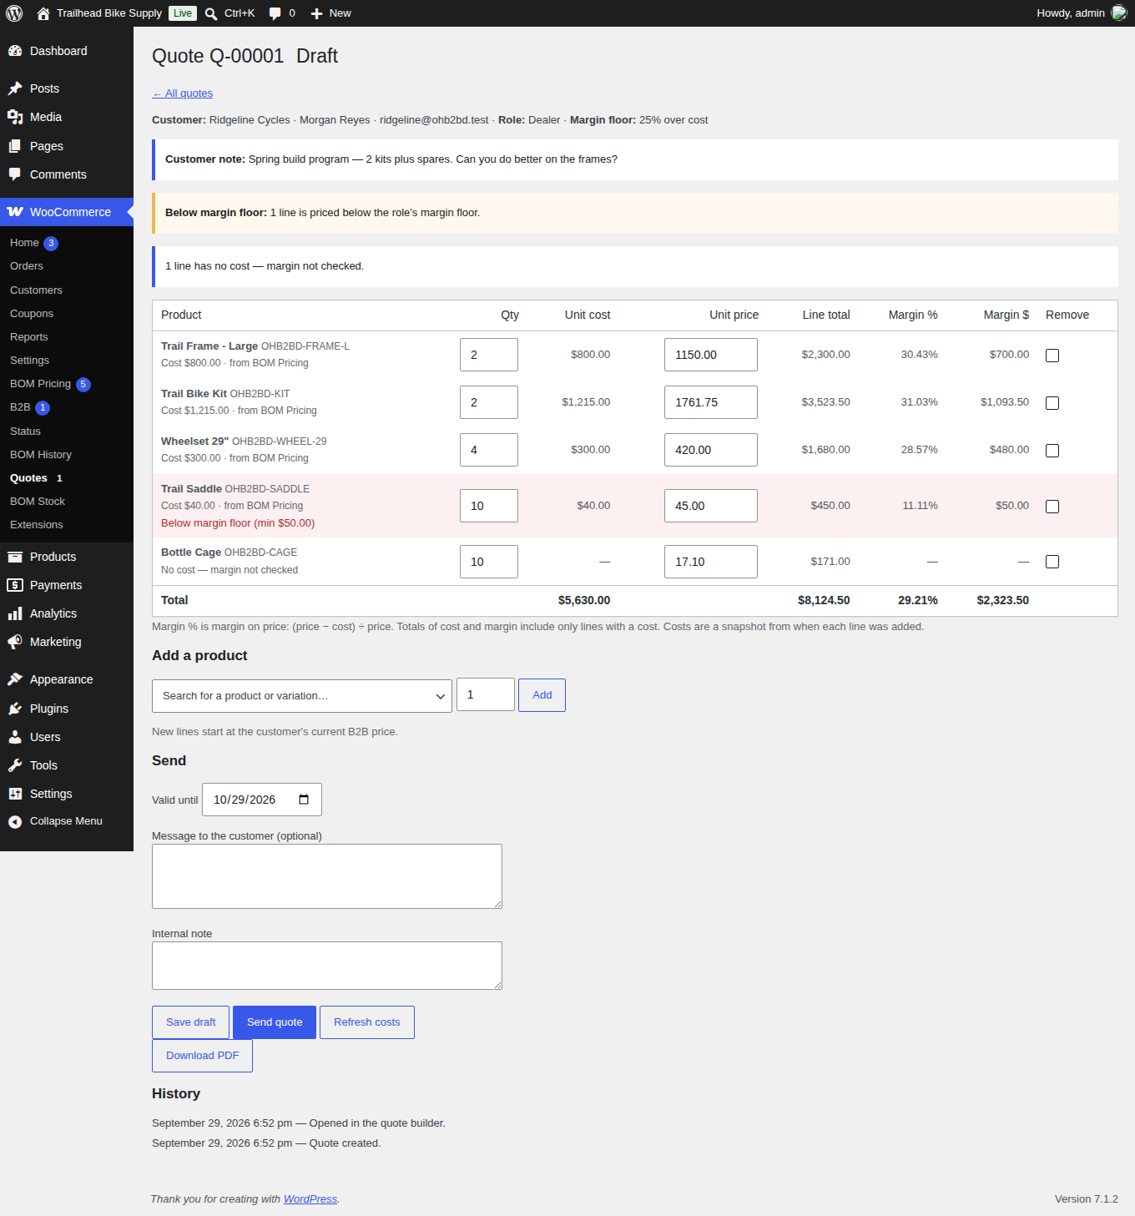Check Remove for Bottle Cage
Viewport: 1135px width, 1216px height.
pyautogui.click(x=1052, y=562)
